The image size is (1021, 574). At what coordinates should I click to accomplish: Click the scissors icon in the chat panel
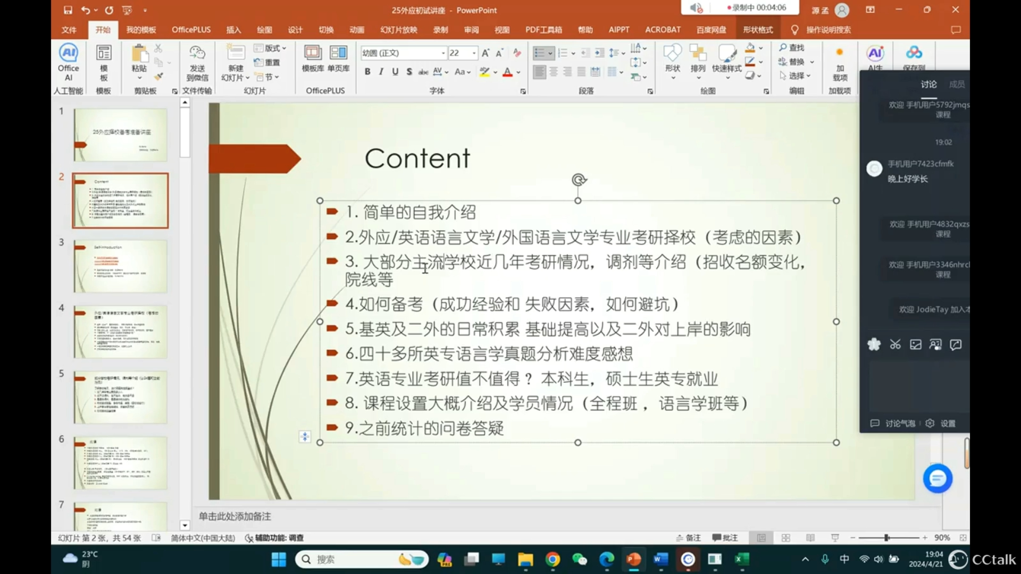896,344
